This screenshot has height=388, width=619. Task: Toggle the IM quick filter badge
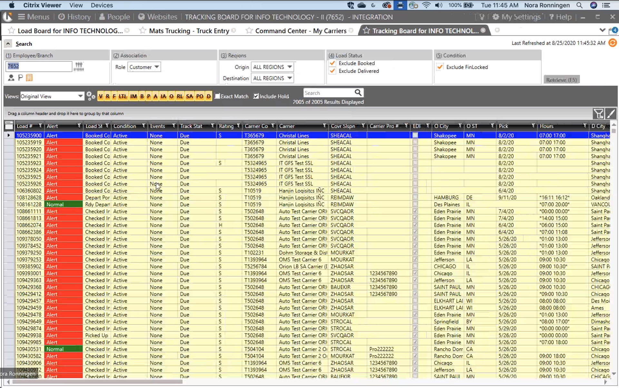[133, 96]
